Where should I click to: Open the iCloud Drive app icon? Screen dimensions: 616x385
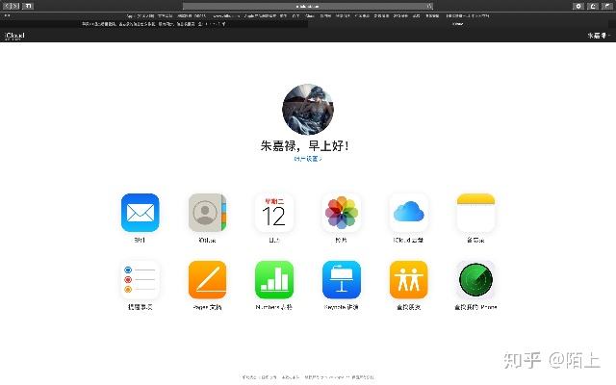[409, 213]
